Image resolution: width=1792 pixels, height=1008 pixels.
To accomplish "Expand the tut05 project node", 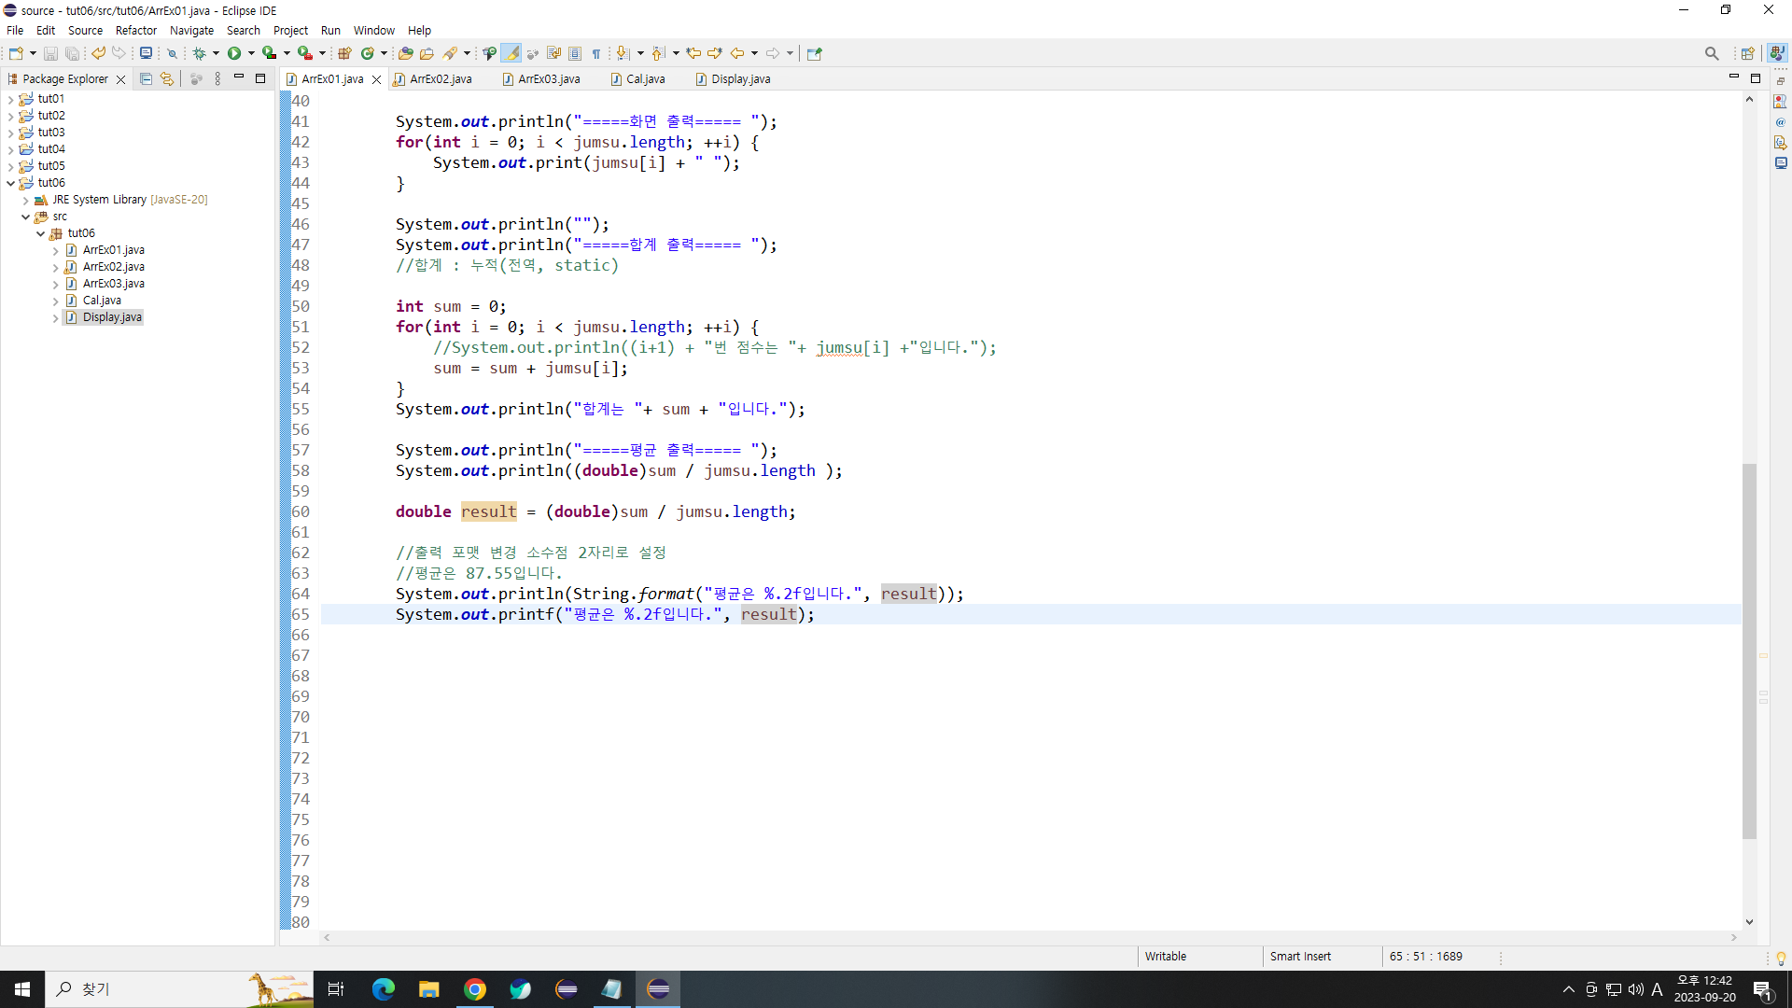I will pyautogui.click(x=10, y=166).
